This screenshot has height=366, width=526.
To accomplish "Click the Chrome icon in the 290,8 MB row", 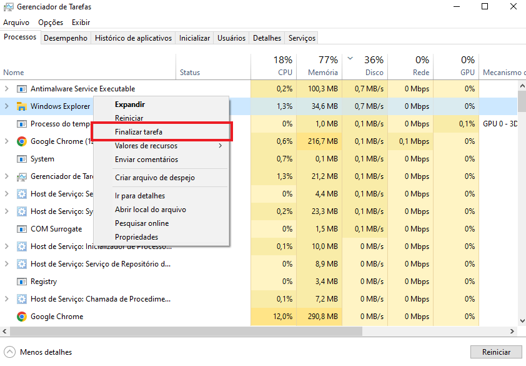I will tap(22, 317).
